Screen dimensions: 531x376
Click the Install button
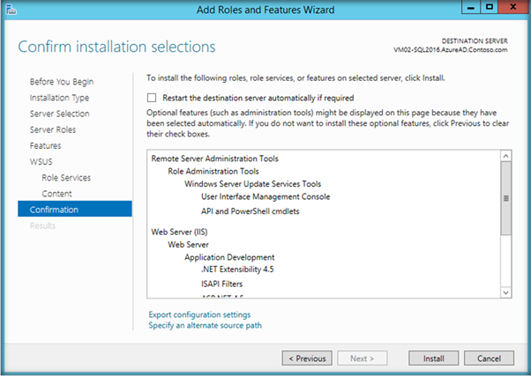pos(433,358)
